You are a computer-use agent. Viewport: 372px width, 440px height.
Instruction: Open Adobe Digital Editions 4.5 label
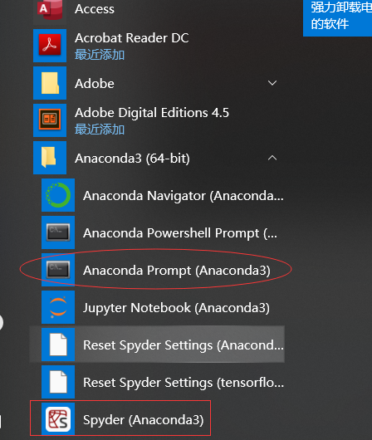coord(152,113)
